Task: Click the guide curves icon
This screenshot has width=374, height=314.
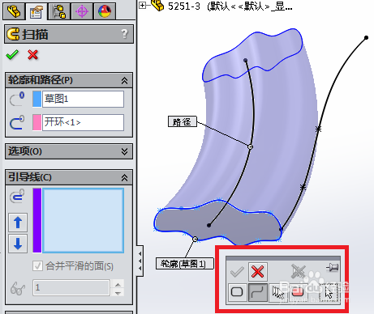Action: 17,196
